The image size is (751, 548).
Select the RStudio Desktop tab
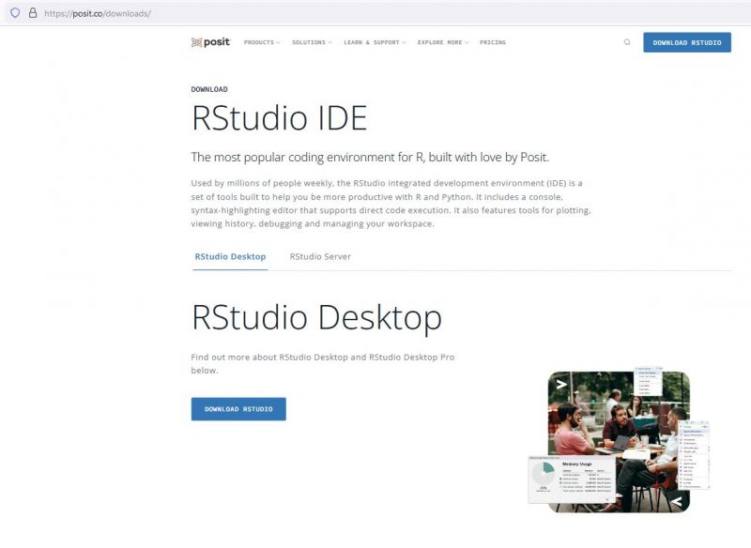[228, 255]
